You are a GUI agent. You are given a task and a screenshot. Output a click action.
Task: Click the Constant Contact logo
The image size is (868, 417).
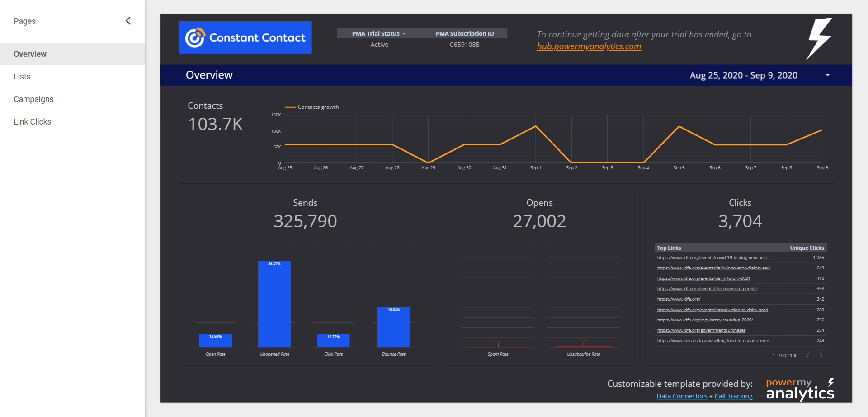[245, 37]
